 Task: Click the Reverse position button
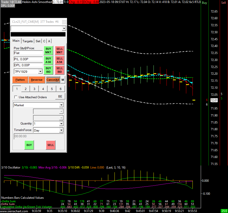pyautogui.click(x=37, y=80)
